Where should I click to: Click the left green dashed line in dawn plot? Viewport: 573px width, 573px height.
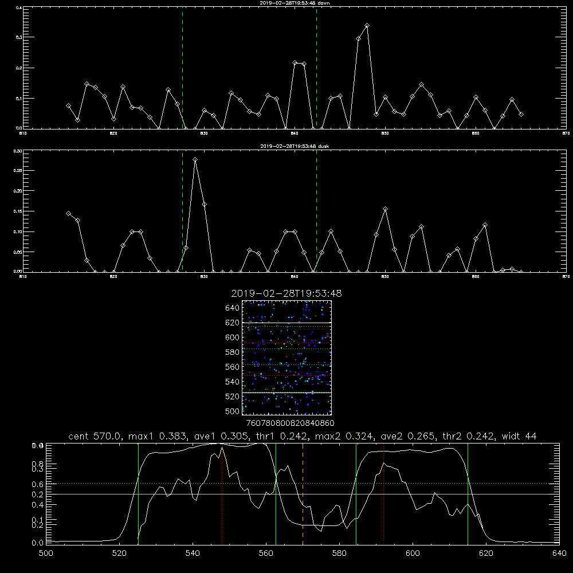coord(182,68)
